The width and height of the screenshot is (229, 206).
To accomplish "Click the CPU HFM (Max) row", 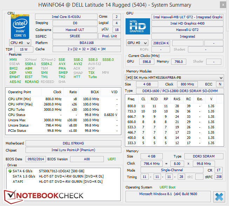I will click(x=63, y=104).
